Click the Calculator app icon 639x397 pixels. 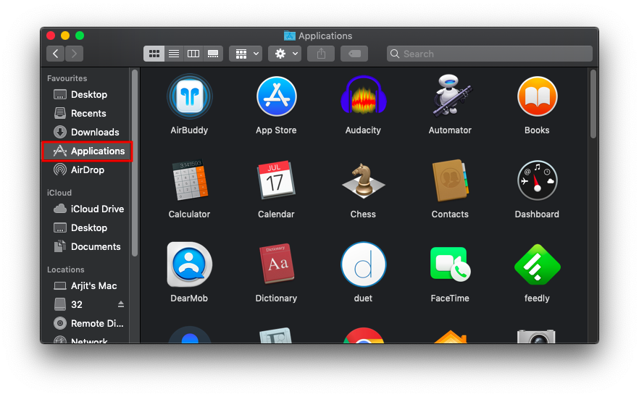coord(190,180)
